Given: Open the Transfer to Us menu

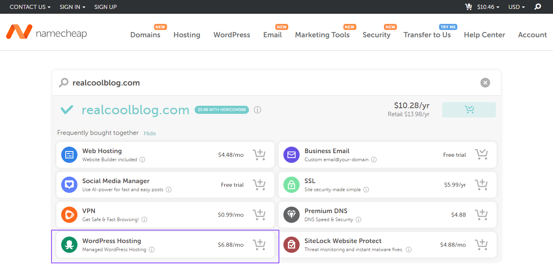Looking at the screenshot, I should (x=427, y=35).
